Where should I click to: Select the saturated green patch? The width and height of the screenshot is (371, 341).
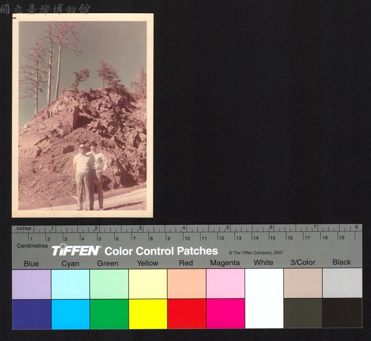point(109,314)
